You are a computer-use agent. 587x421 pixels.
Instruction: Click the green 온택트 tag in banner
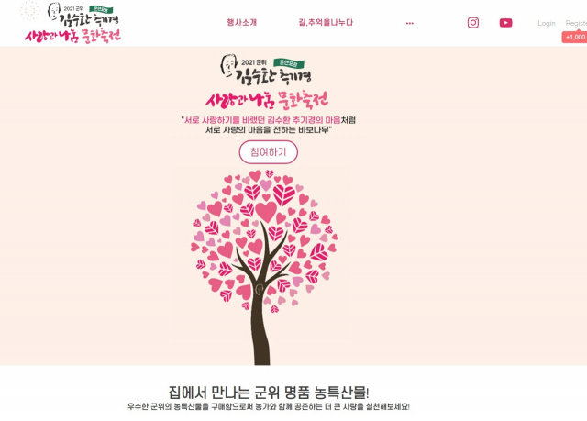(x=289, y=63)
